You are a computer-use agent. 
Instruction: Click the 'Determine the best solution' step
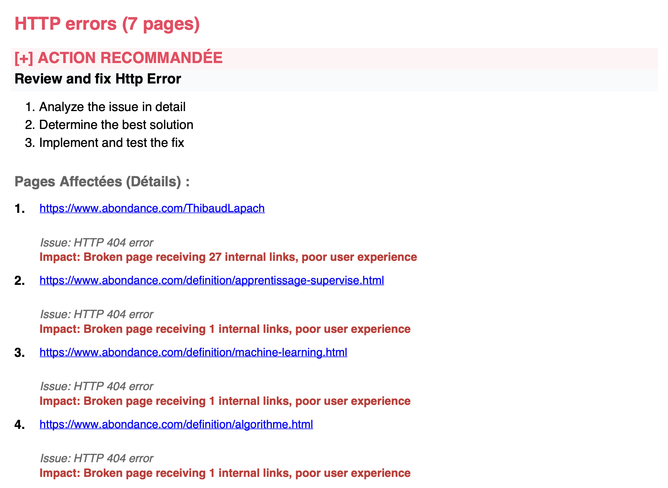point(116,125)
